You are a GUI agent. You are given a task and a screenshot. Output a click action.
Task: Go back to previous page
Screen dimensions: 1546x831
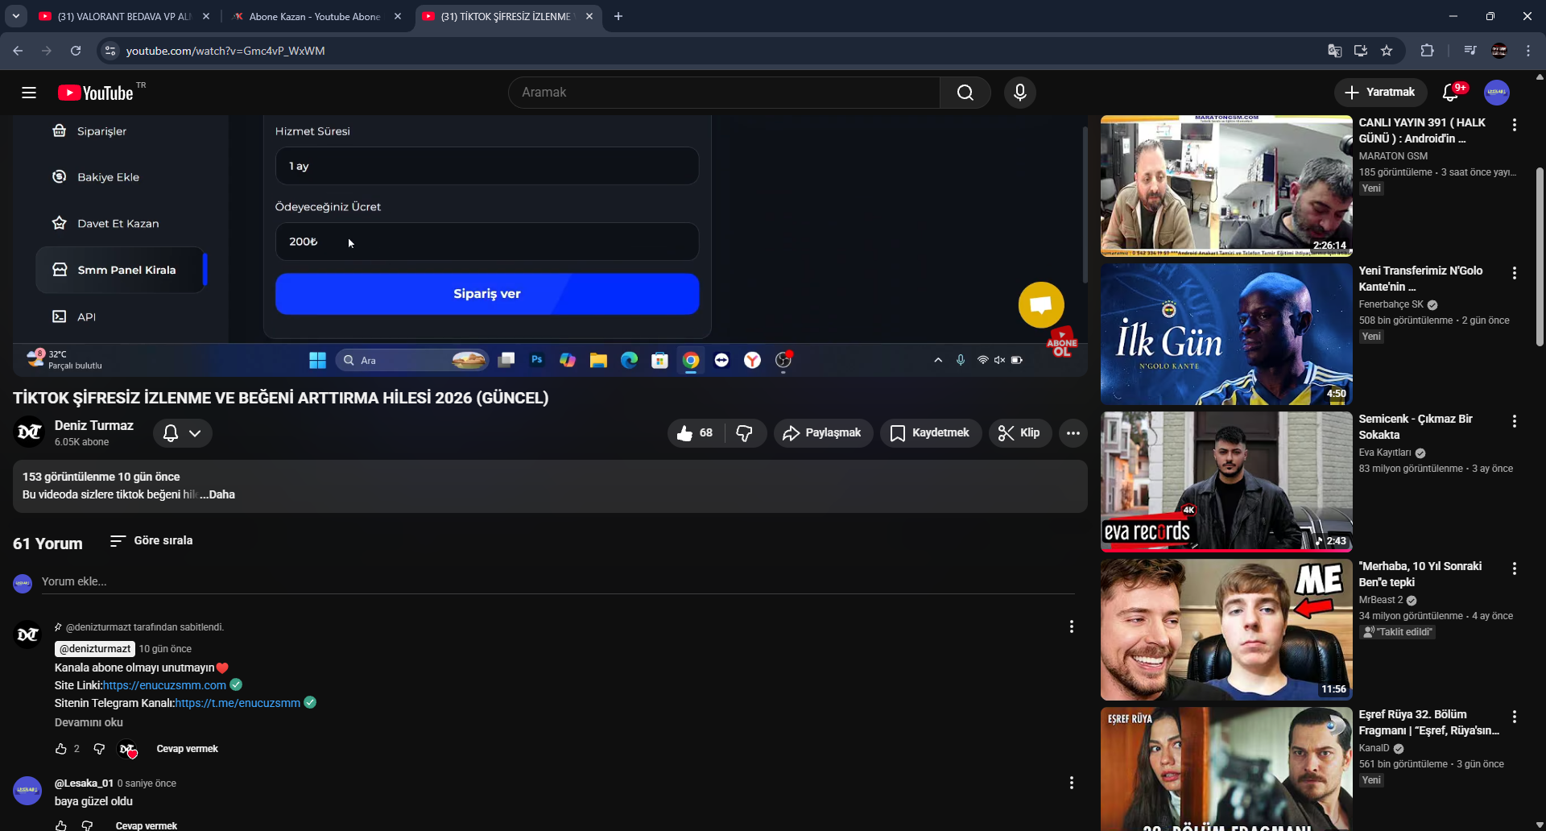click(x=18, y=51)
